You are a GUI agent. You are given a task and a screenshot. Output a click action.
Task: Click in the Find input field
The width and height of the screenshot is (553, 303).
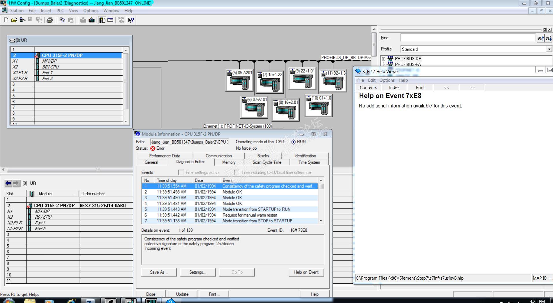[468, 38]
